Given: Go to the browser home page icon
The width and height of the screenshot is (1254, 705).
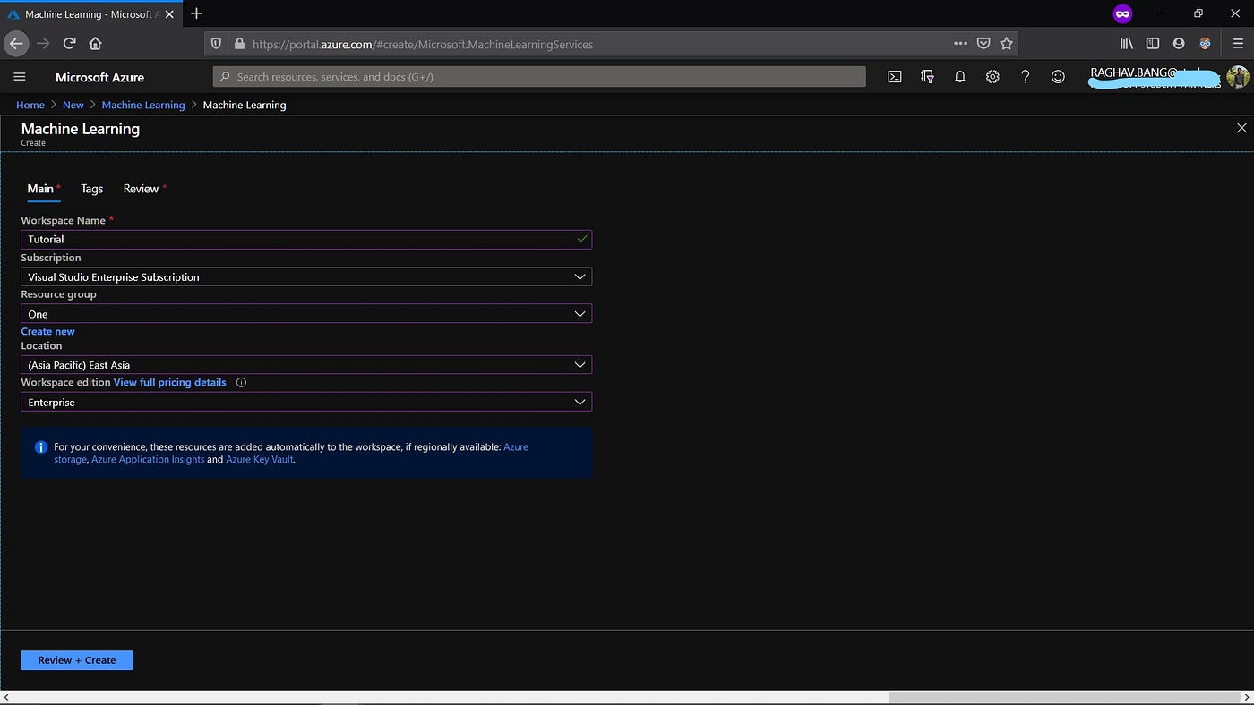Looking at the screenshot, I should click(95, 43).
